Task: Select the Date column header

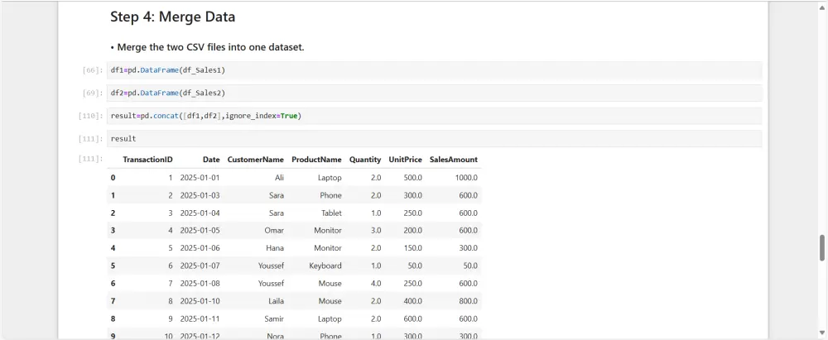Action: [211, 160]
